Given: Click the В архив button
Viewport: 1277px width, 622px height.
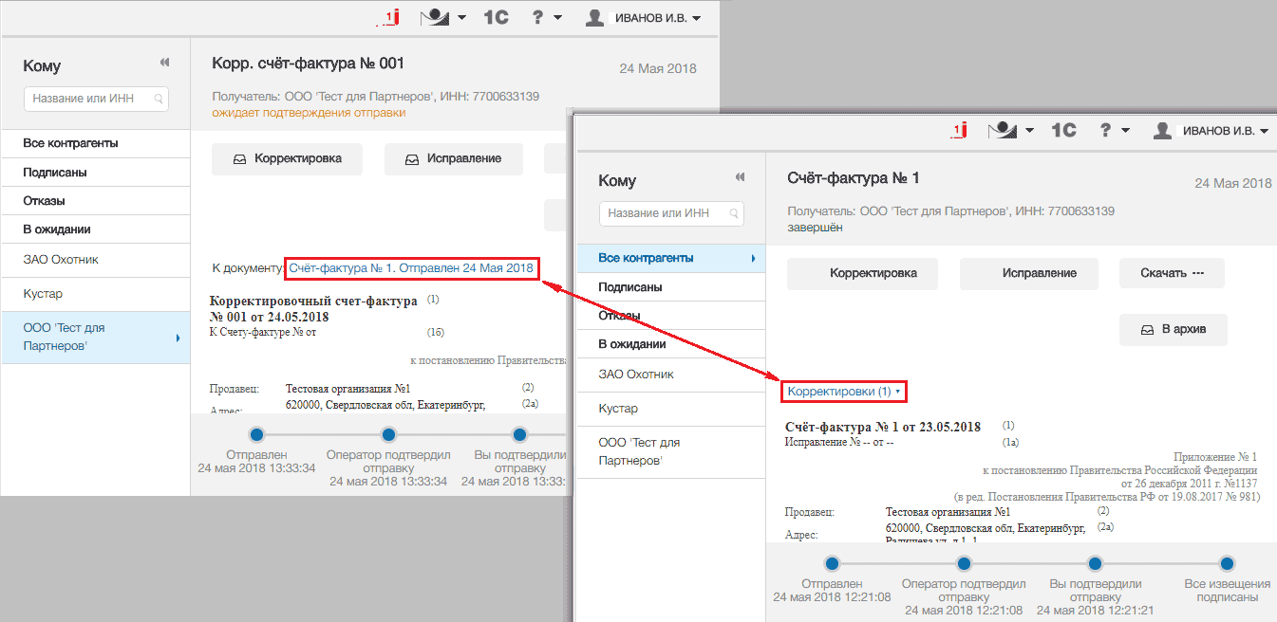Looking at the screenshot, I should [1174, 329].
